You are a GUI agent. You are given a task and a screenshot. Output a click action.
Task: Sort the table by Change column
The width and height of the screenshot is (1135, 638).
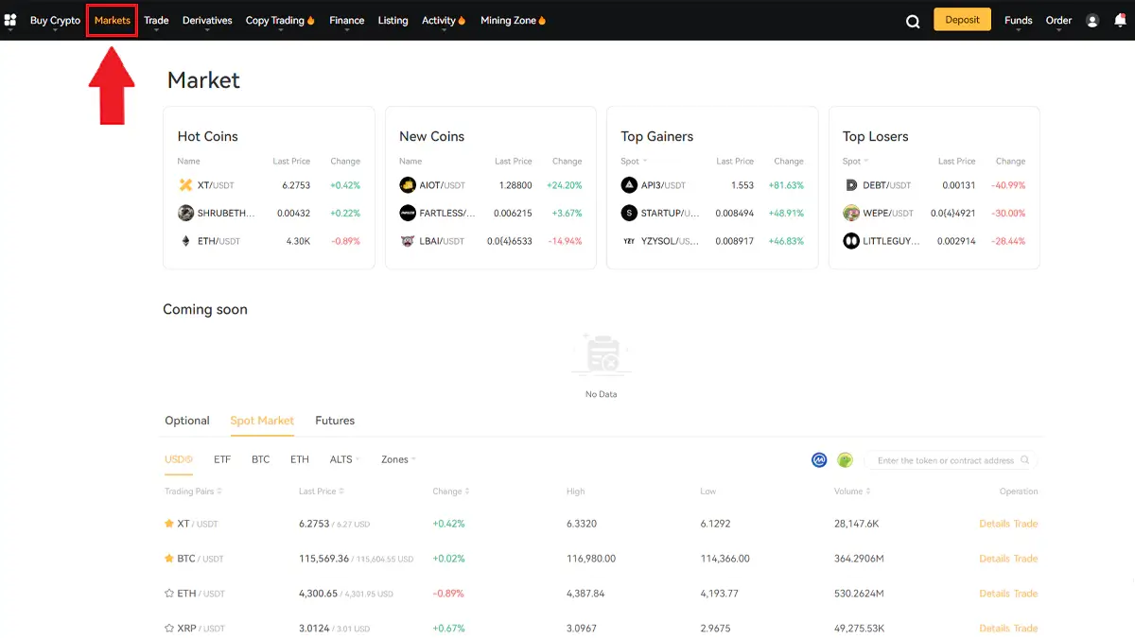point(451,491)
